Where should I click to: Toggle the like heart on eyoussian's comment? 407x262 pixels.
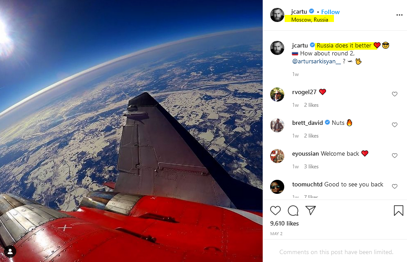395,155
